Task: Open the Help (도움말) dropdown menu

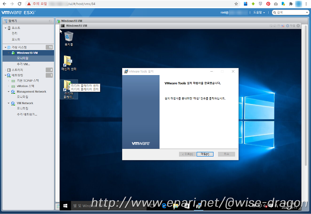Action: 259,12
